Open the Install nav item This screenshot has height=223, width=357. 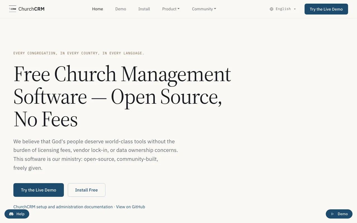tap(144, 9)
